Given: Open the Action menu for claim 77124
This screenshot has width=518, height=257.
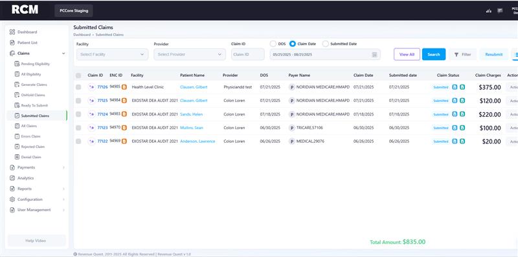Looking at the screenshot, I should (x=512, y=114).
